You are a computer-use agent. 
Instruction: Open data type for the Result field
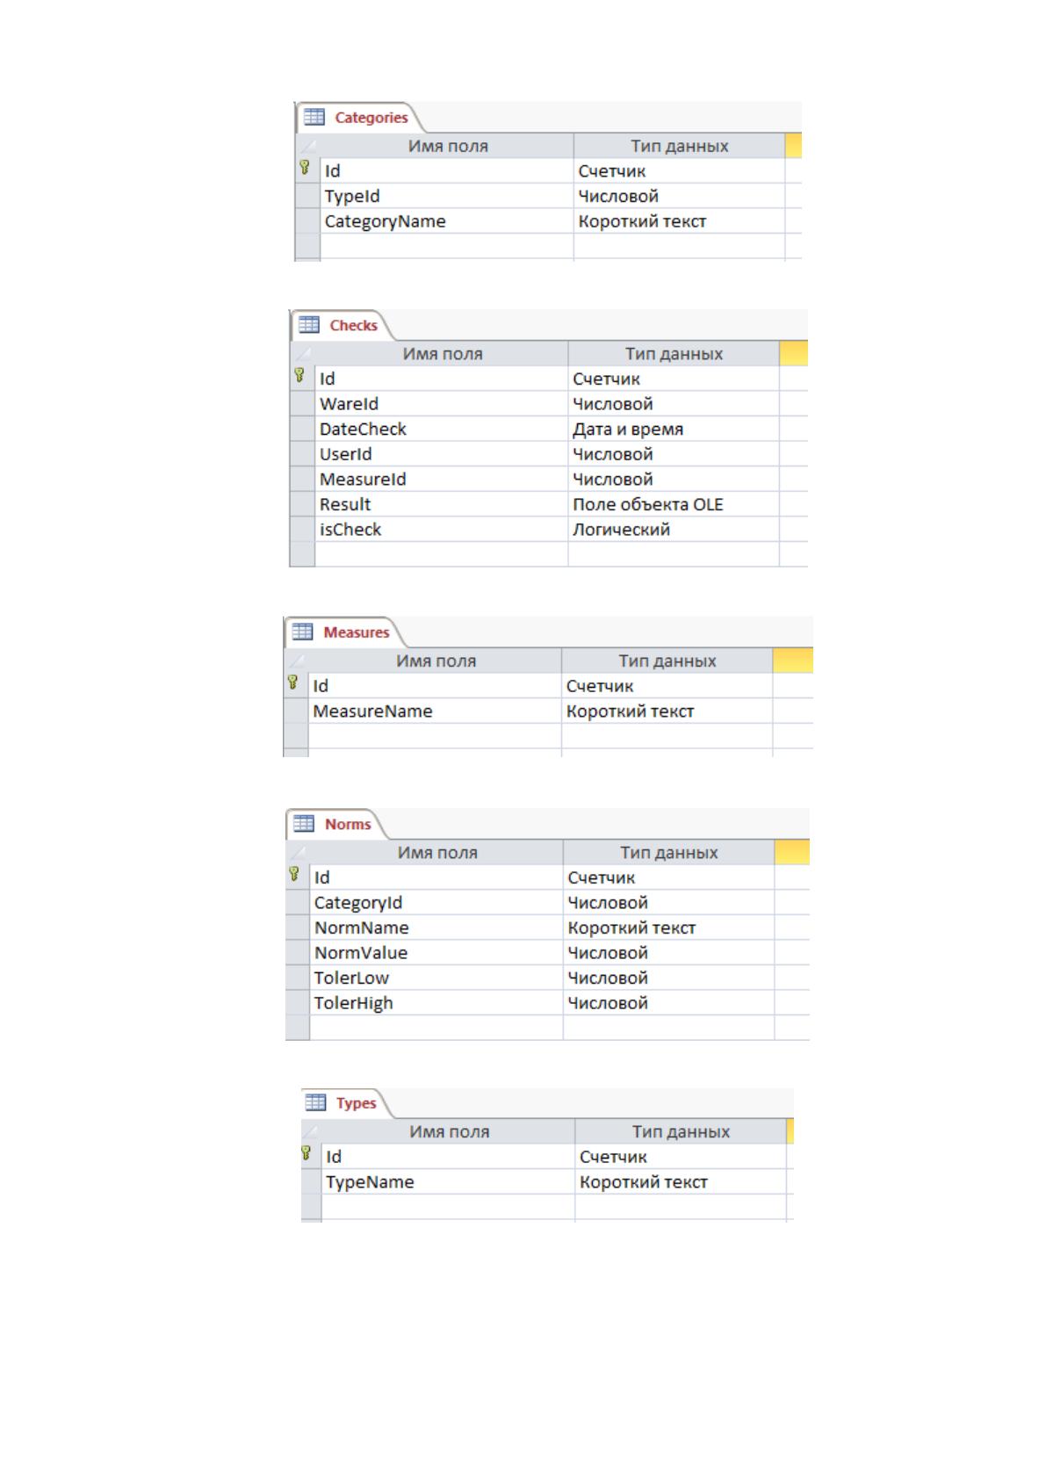pos(674,505)
